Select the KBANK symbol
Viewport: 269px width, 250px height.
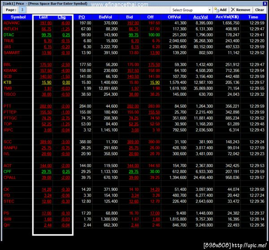click(10, 70)
